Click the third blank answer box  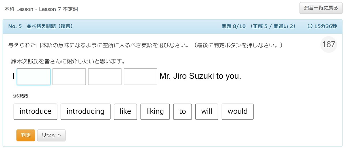pyautogui.click(x=104, y=77)
